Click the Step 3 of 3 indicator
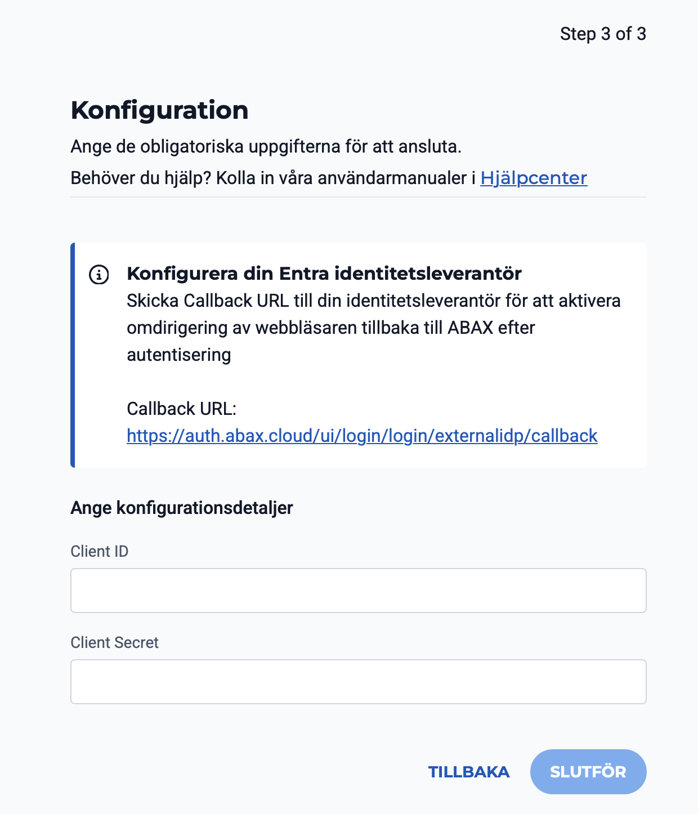698x814 pixels. pyautogui.click(x=602, y=34)
